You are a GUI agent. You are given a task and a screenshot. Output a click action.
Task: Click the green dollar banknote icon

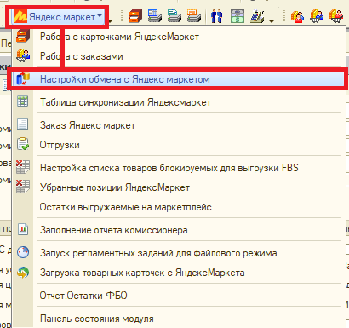[237, 16]
